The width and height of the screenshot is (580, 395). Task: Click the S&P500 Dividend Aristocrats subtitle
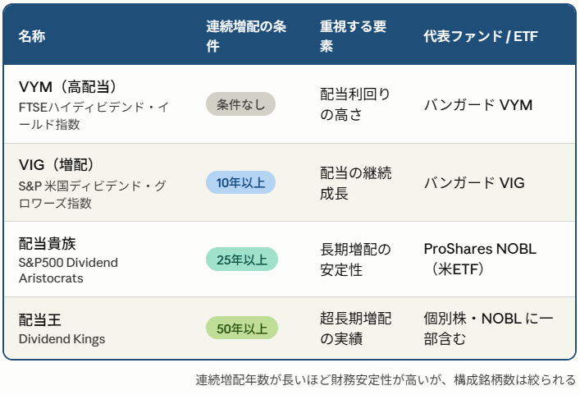(x=68, y=270)
